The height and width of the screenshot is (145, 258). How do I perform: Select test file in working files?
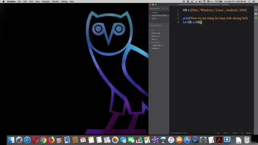click(x=154, y=19)
